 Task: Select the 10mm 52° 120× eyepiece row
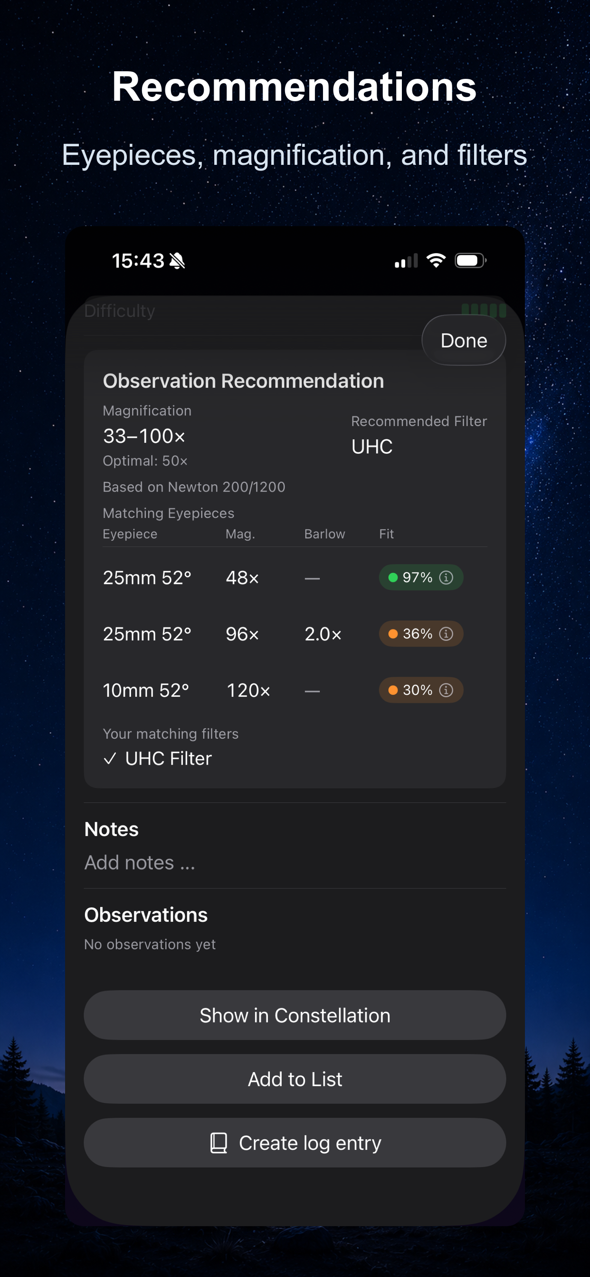pyautogui.click(x=295, y=690)
